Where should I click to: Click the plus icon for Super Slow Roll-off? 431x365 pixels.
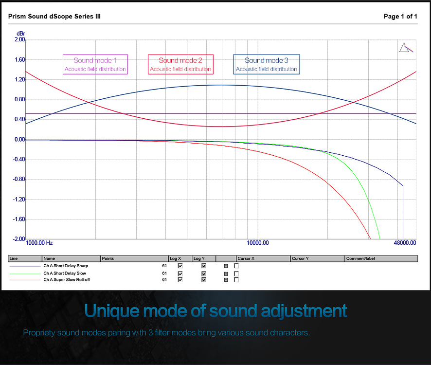[x=226, y=280]
